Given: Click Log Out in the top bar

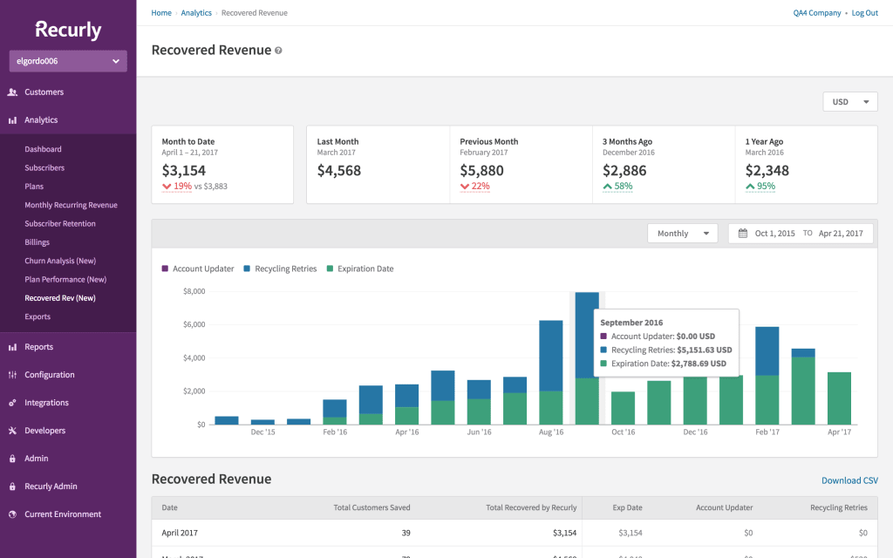Looking at the screenshot, I should tap(864, 12).
